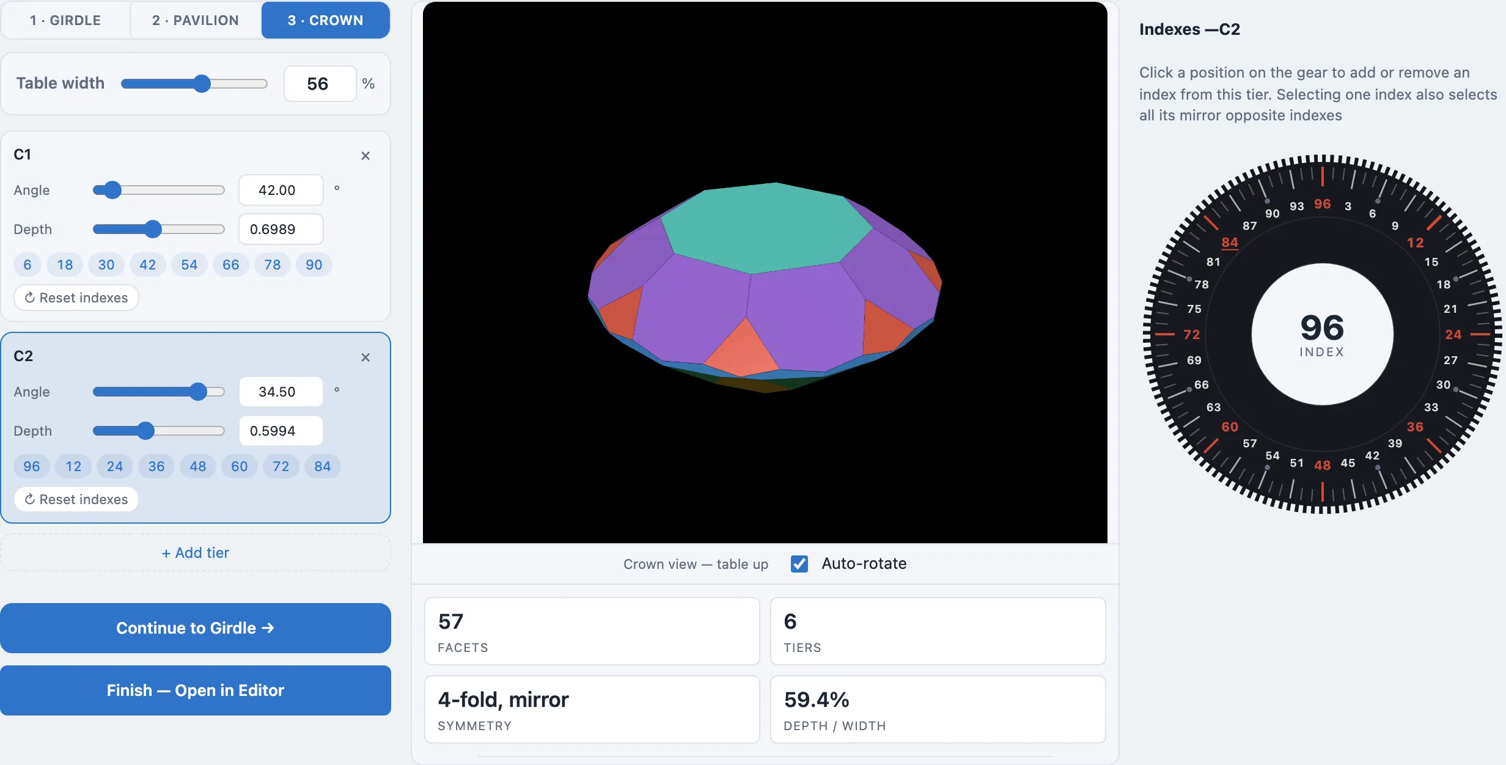The width and height of the screenshot is (1506, 765).
Task: Toggle index 96 on the gear dial
Action: (1322, 204)
